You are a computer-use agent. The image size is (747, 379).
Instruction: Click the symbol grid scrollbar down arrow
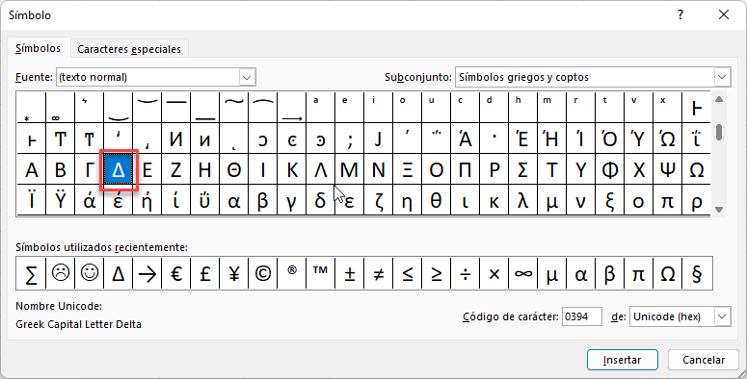coord(719,210)
